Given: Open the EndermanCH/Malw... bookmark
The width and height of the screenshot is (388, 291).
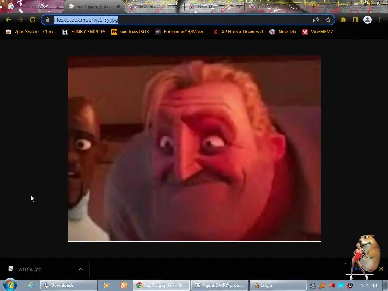Looking at the screenshot, I should (x=181, y=32).
